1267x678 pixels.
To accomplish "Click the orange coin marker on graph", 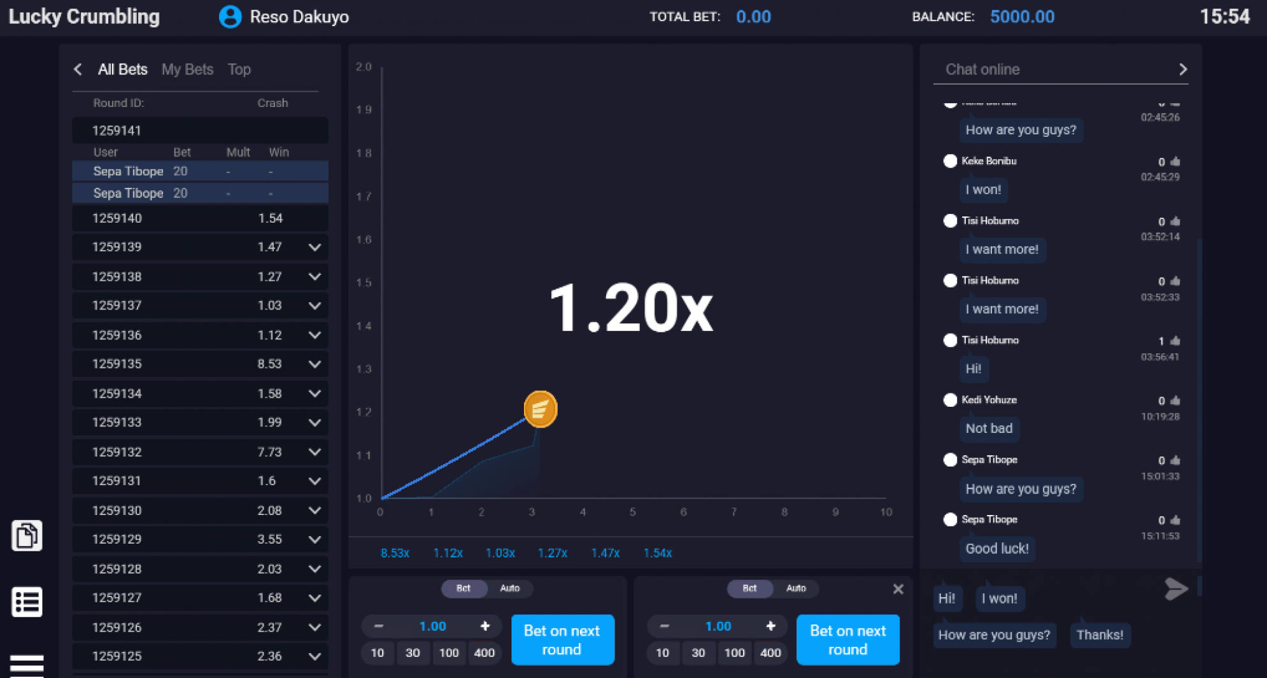I will pyautogui.click(x=540, y=409).
